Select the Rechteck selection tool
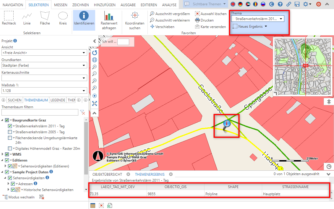The width and height of the screenshot is (334, 209). point(9,18)
